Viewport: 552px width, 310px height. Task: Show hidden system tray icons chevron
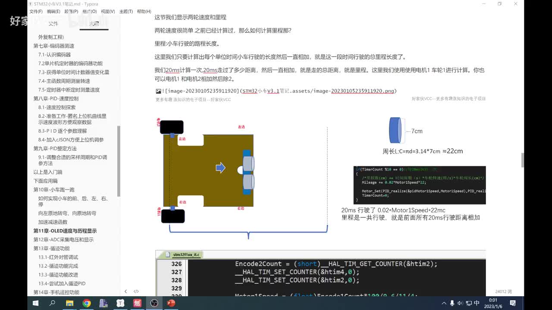pyautogui.click(x=443, y=303)
